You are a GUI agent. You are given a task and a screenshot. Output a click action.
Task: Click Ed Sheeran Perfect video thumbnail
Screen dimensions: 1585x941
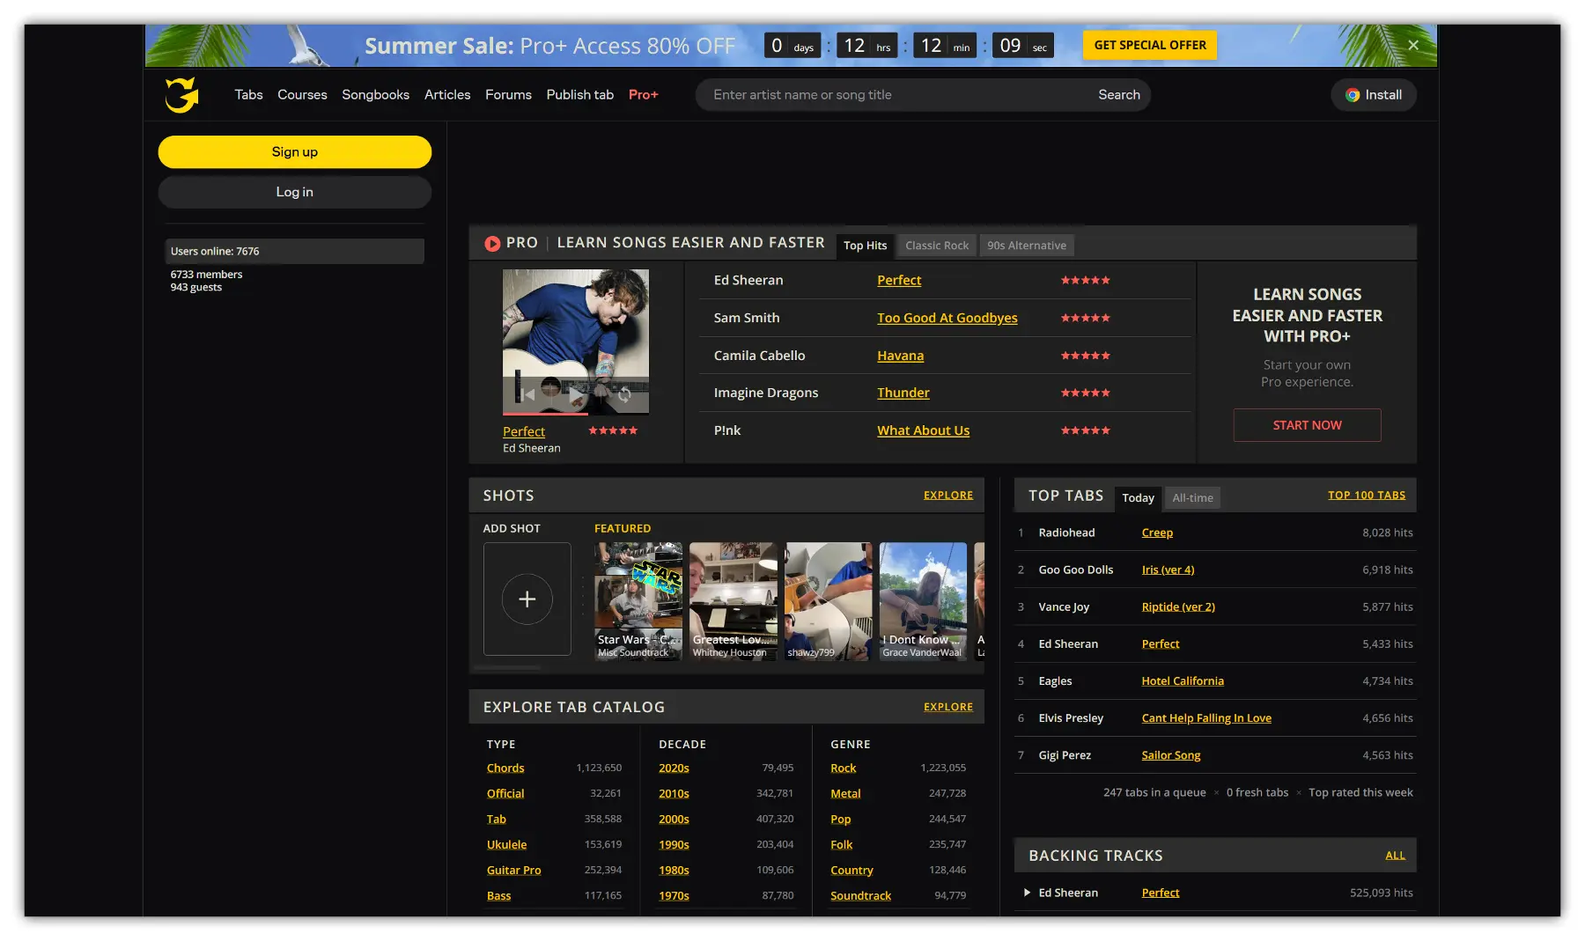[576, 342]
